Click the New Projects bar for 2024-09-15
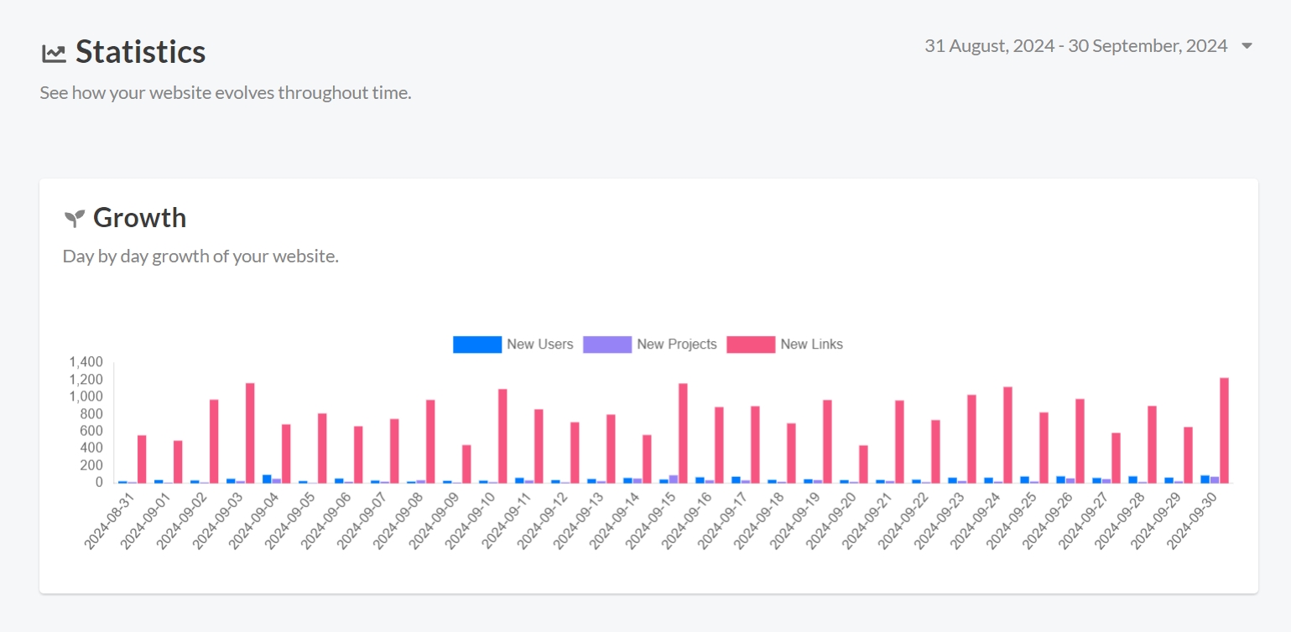 tap(674, 479)
